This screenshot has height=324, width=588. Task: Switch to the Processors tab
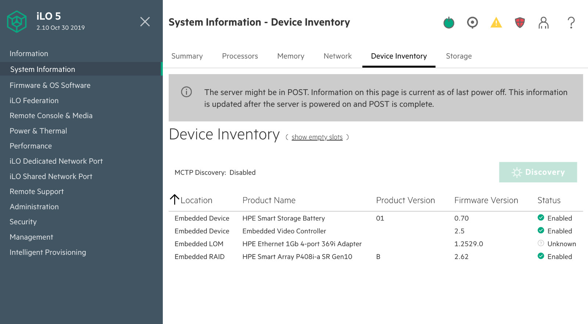240,56
